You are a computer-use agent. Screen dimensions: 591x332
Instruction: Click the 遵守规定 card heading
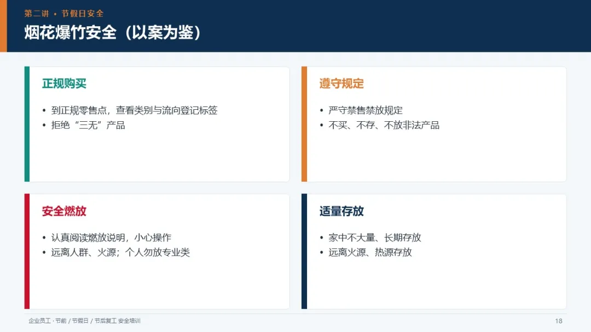pos(341,84)
